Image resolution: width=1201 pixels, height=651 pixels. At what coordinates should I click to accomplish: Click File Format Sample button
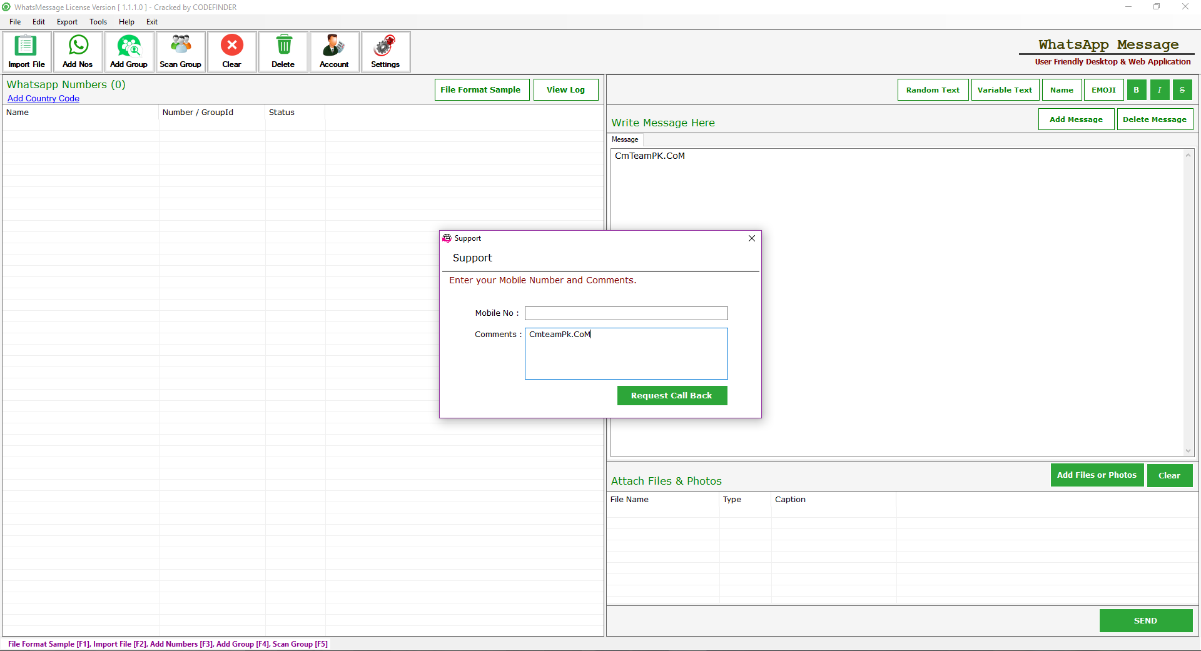482,90
